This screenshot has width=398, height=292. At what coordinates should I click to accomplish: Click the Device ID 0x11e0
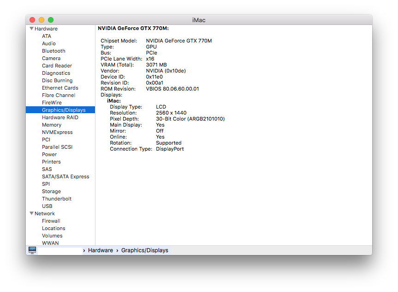(x=154, y=77)
